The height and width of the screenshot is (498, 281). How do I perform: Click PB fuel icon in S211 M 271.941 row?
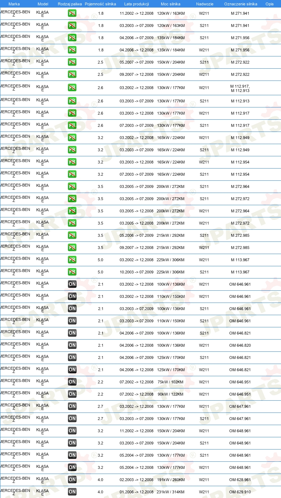pos(72,26)
